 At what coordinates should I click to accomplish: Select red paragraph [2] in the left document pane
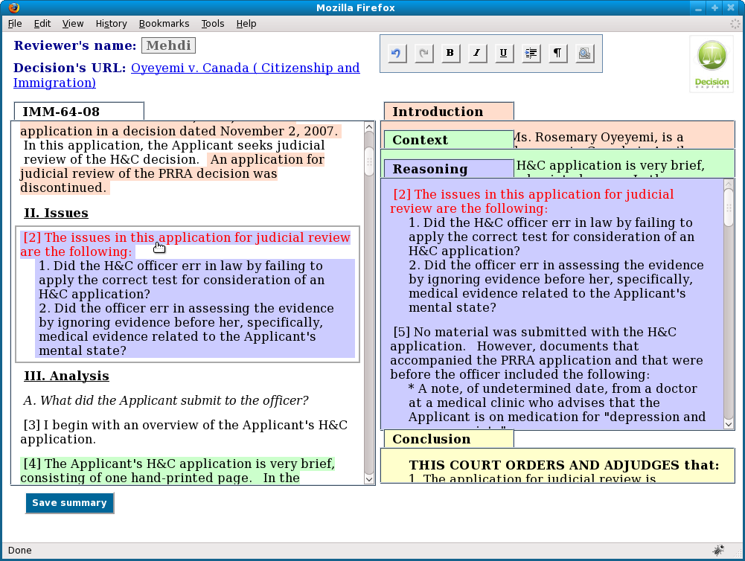pos(185,245)
